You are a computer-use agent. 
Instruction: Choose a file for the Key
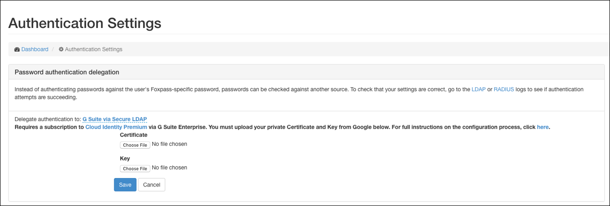pos(135,169)
